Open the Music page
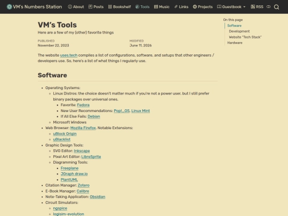Viewport: 288px width, 216px height. pyautogui.click(x=162, y=7)
